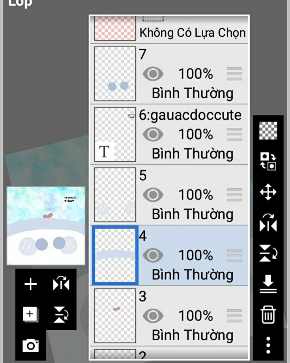
Task: Open the three-dot more options menu
Action: point(268,345)
